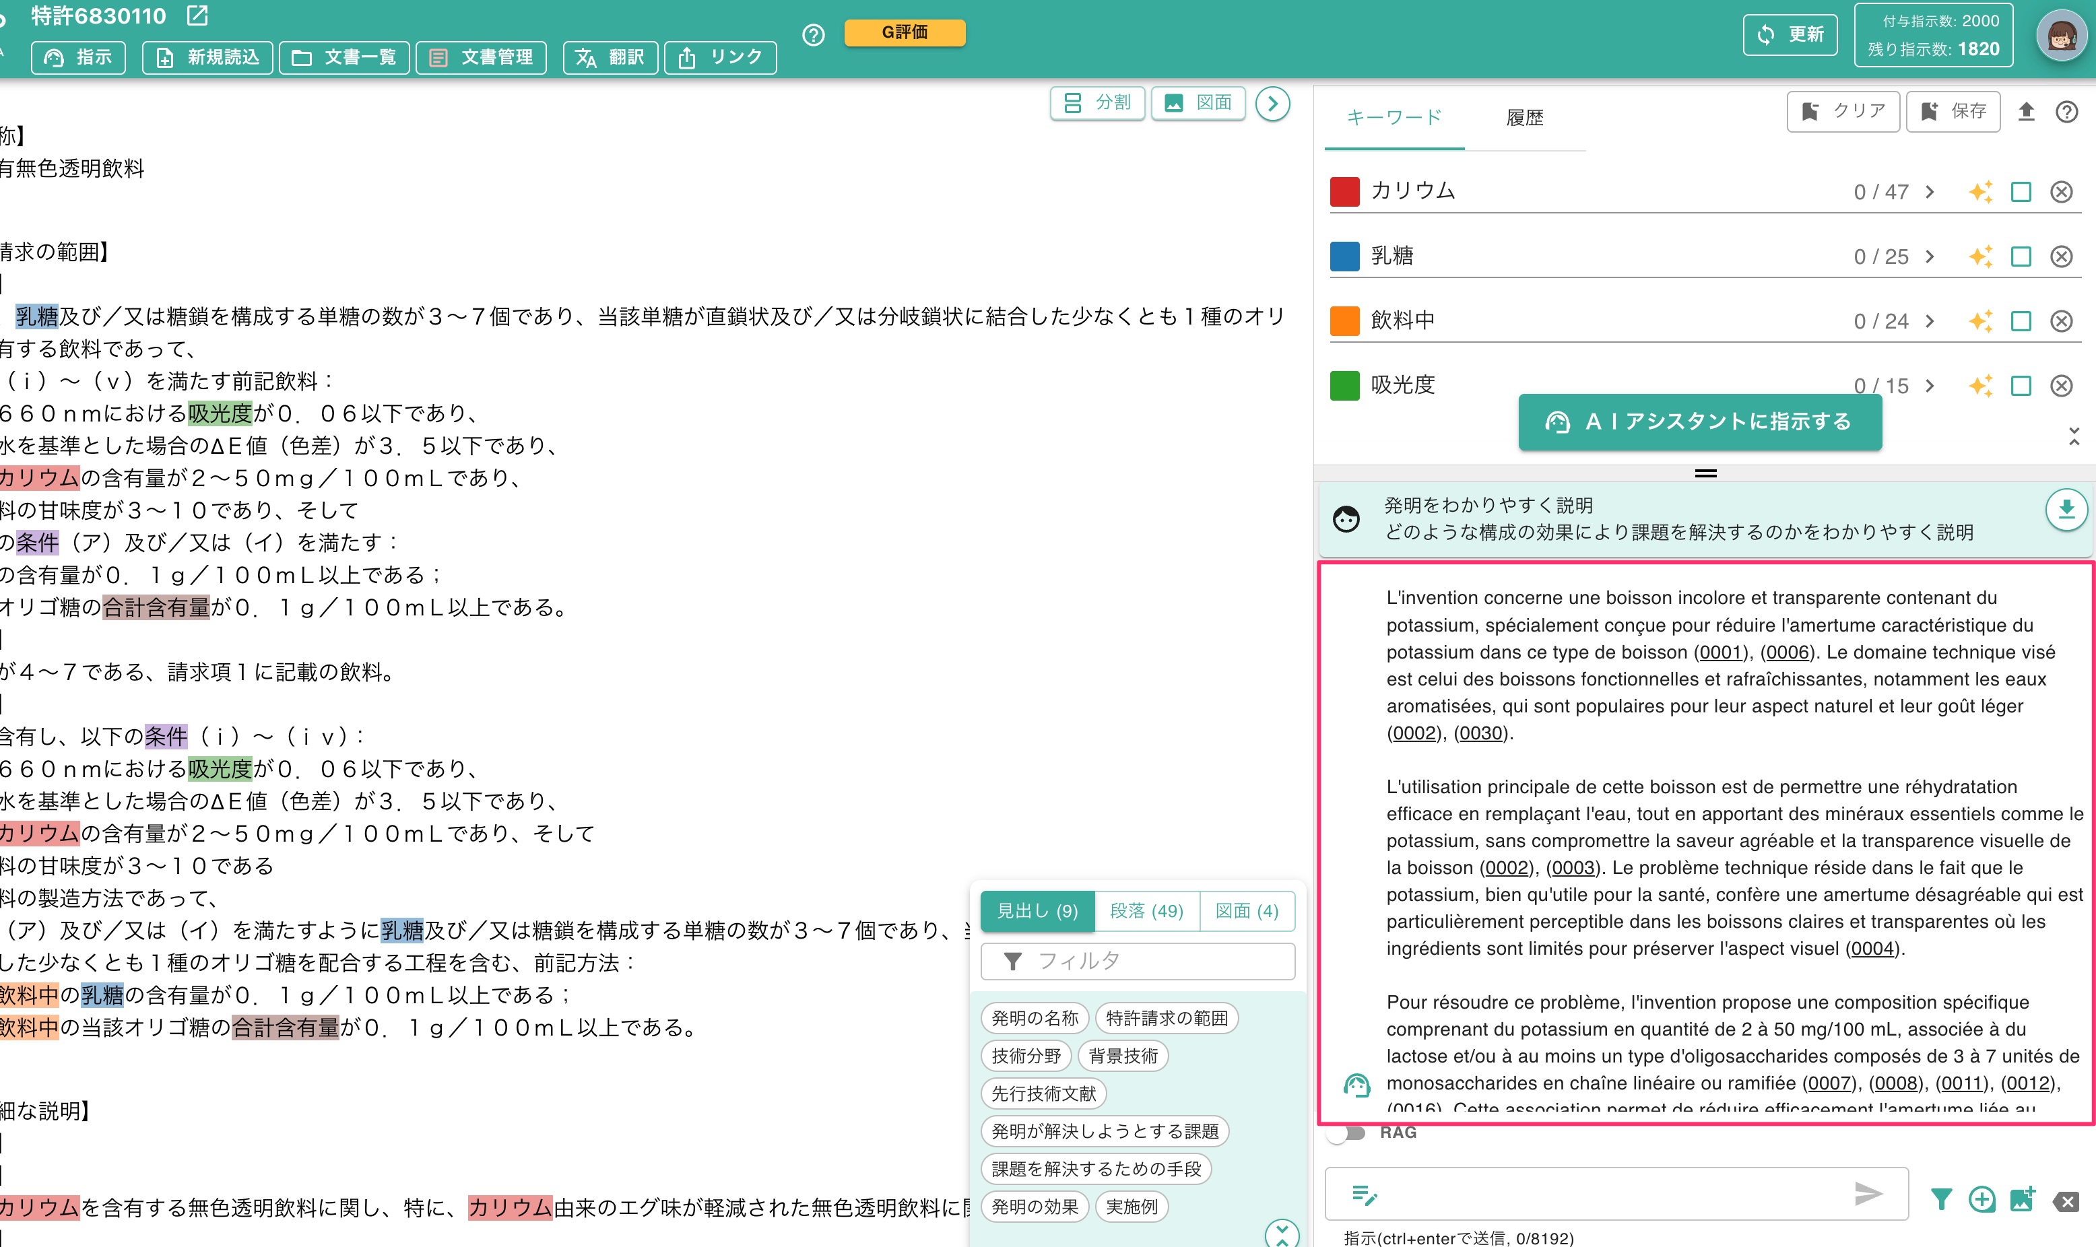
Task: Click AIアシスタントに指示する button
Action: coord(1699,422)
